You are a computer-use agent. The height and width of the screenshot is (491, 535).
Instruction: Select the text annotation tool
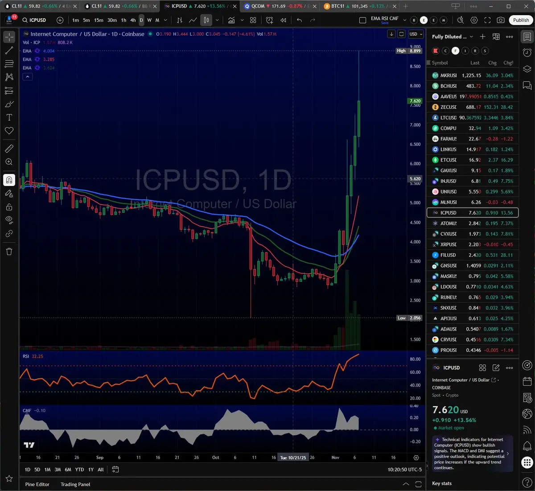pos(9,118)
